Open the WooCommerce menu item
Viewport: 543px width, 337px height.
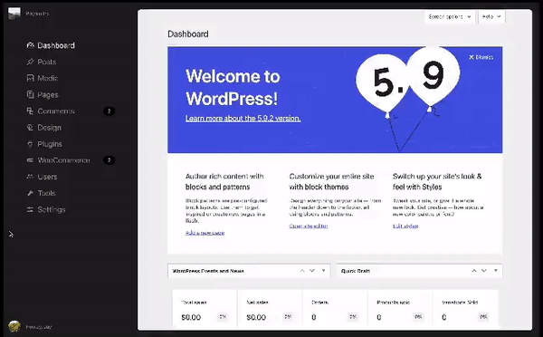tap(63, 160)
